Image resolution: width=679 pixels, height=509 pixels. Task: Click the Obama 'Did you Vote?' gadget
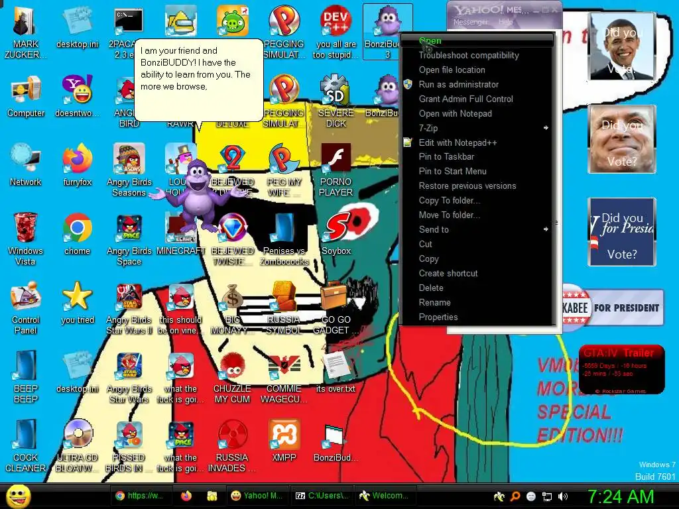tap(622, 46)
